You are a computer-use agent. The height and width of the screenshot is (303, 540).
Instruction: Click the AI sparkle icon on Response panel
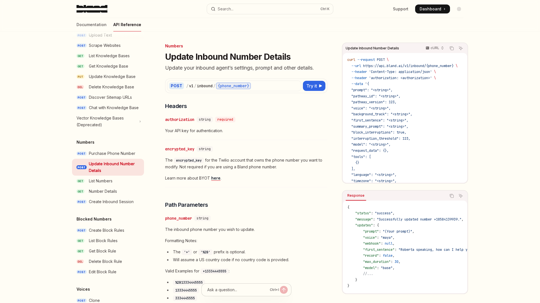coord(461,196)
